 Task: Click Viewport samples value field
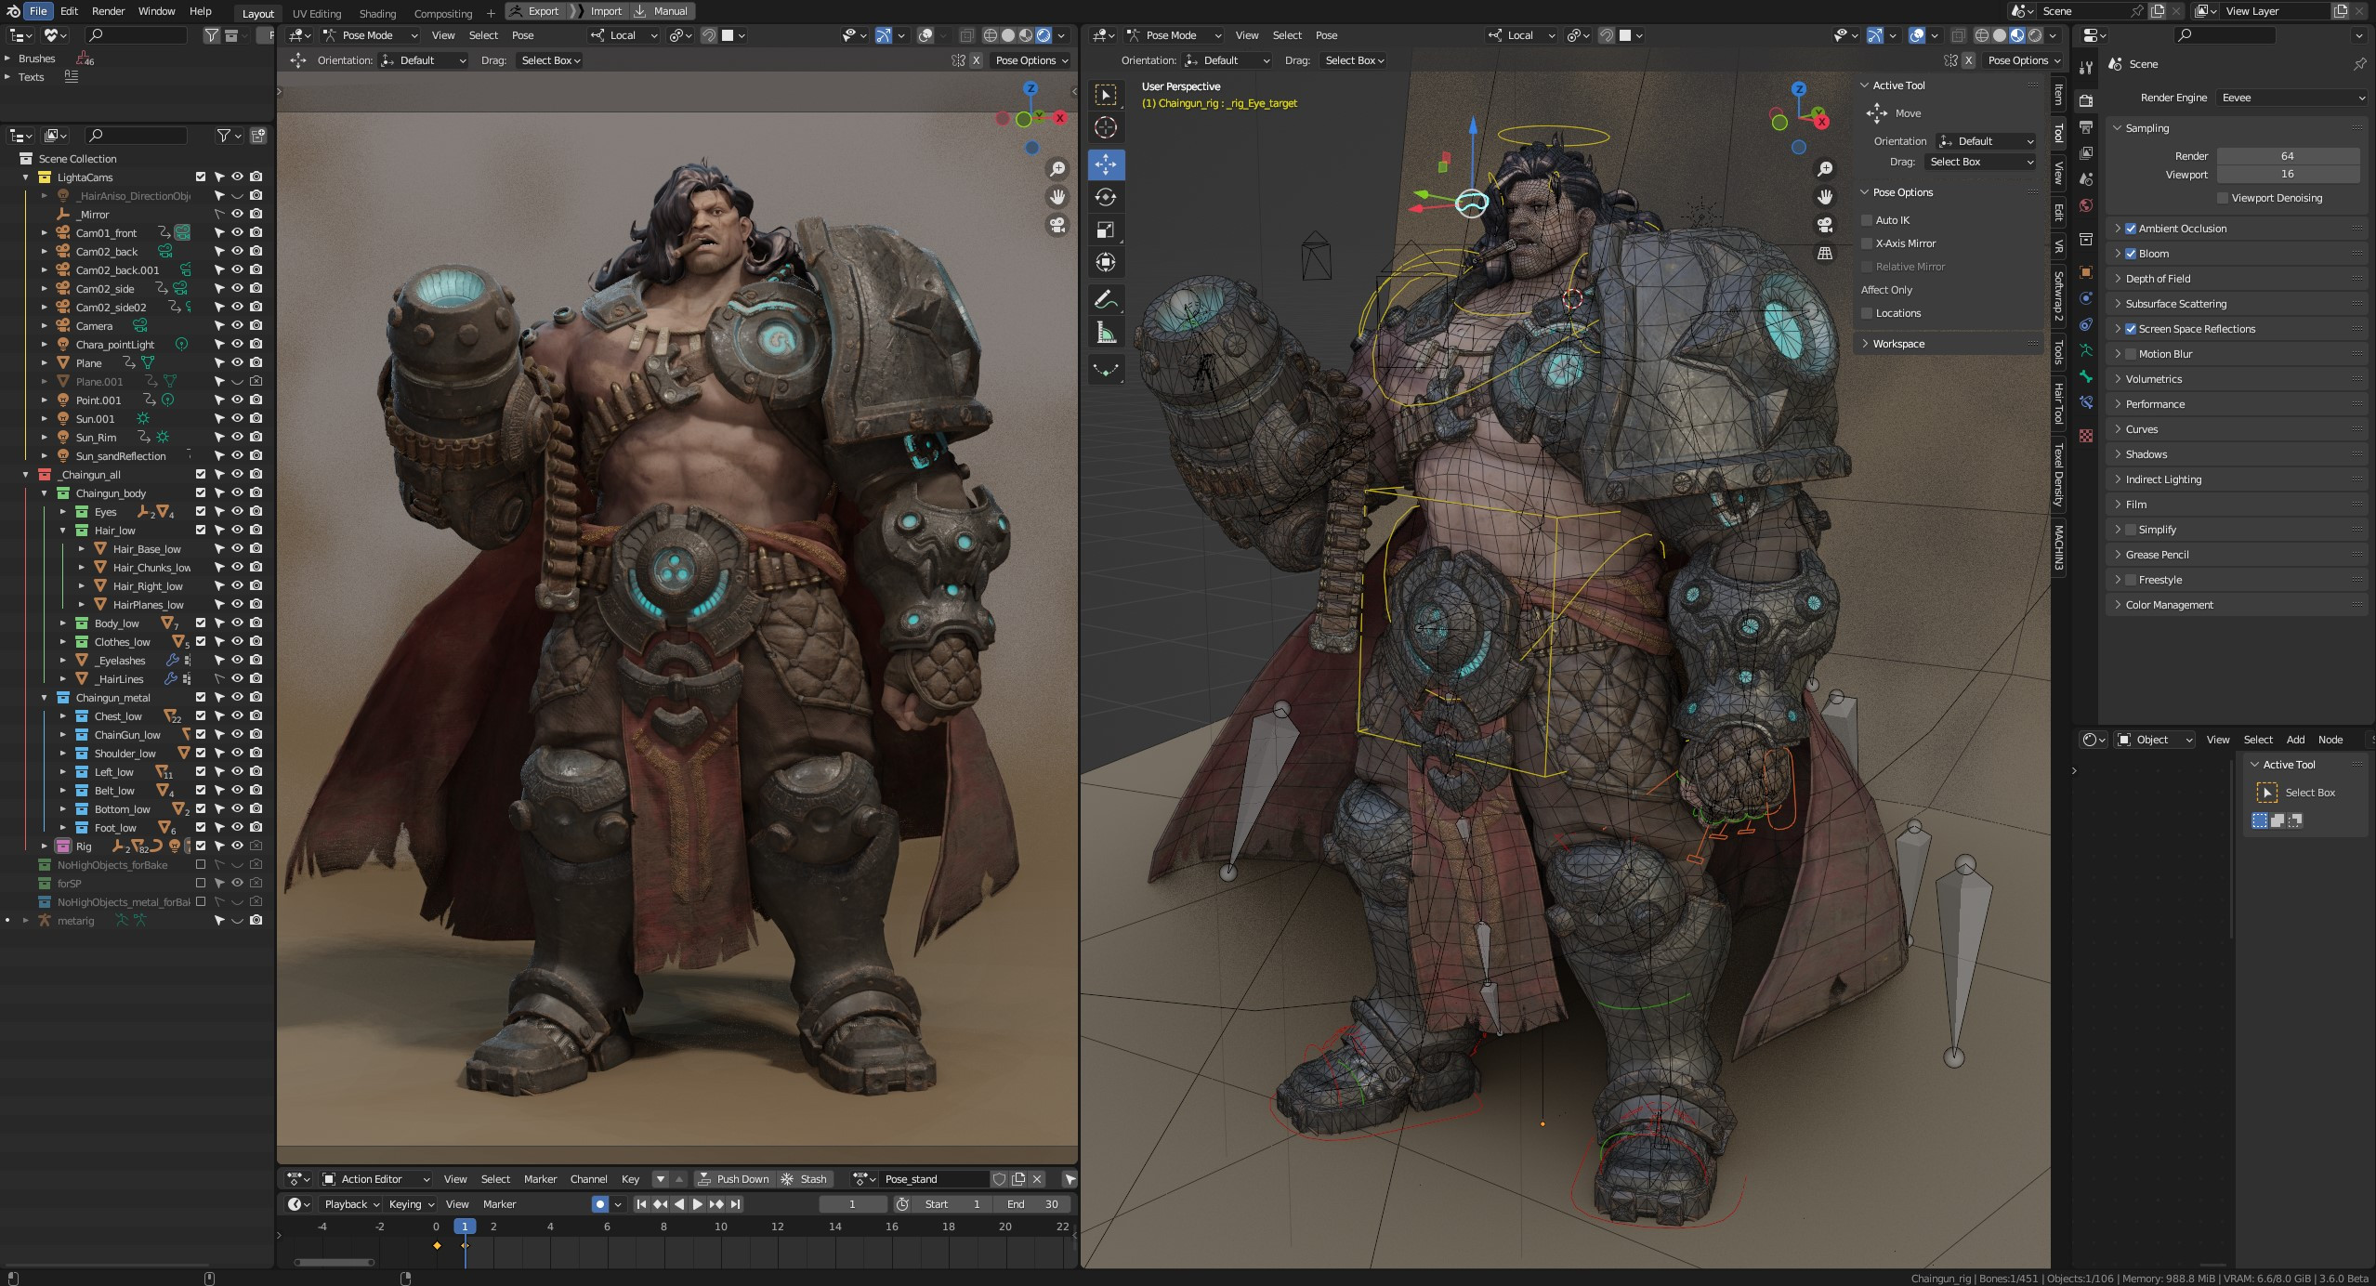click(2288, 174)
